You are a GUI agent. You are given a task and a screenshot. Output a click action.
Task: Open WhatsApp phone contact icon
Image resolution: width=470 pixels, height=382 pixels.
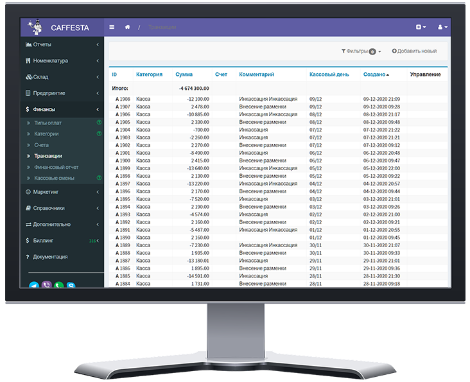coord(59,284)
